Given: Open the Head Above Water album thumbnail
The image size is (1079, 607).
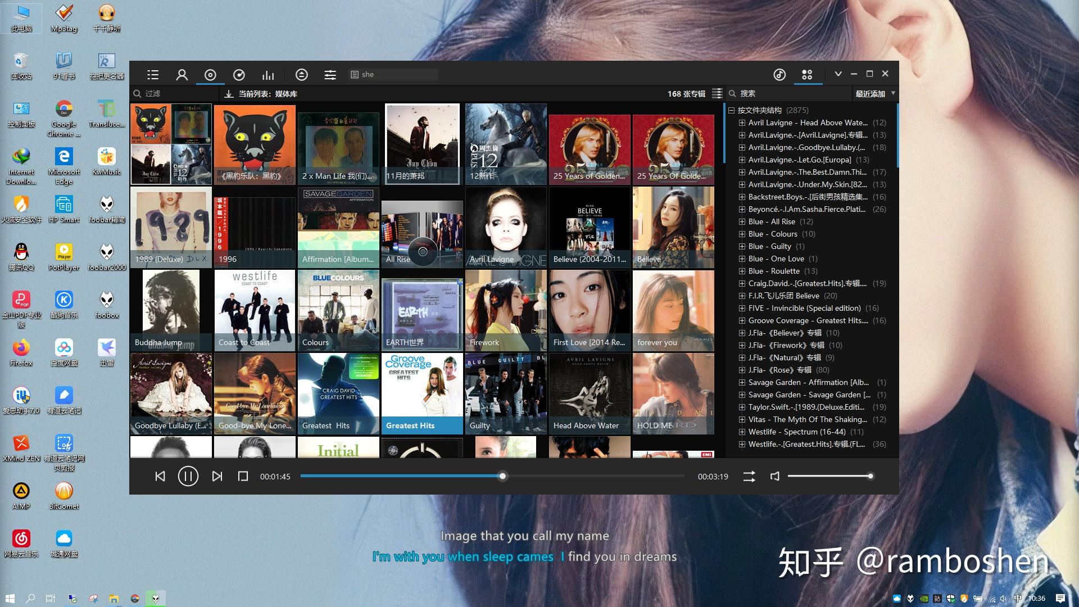Looking at the screenshot, I should pyautogui.click(x=590, y=393).
